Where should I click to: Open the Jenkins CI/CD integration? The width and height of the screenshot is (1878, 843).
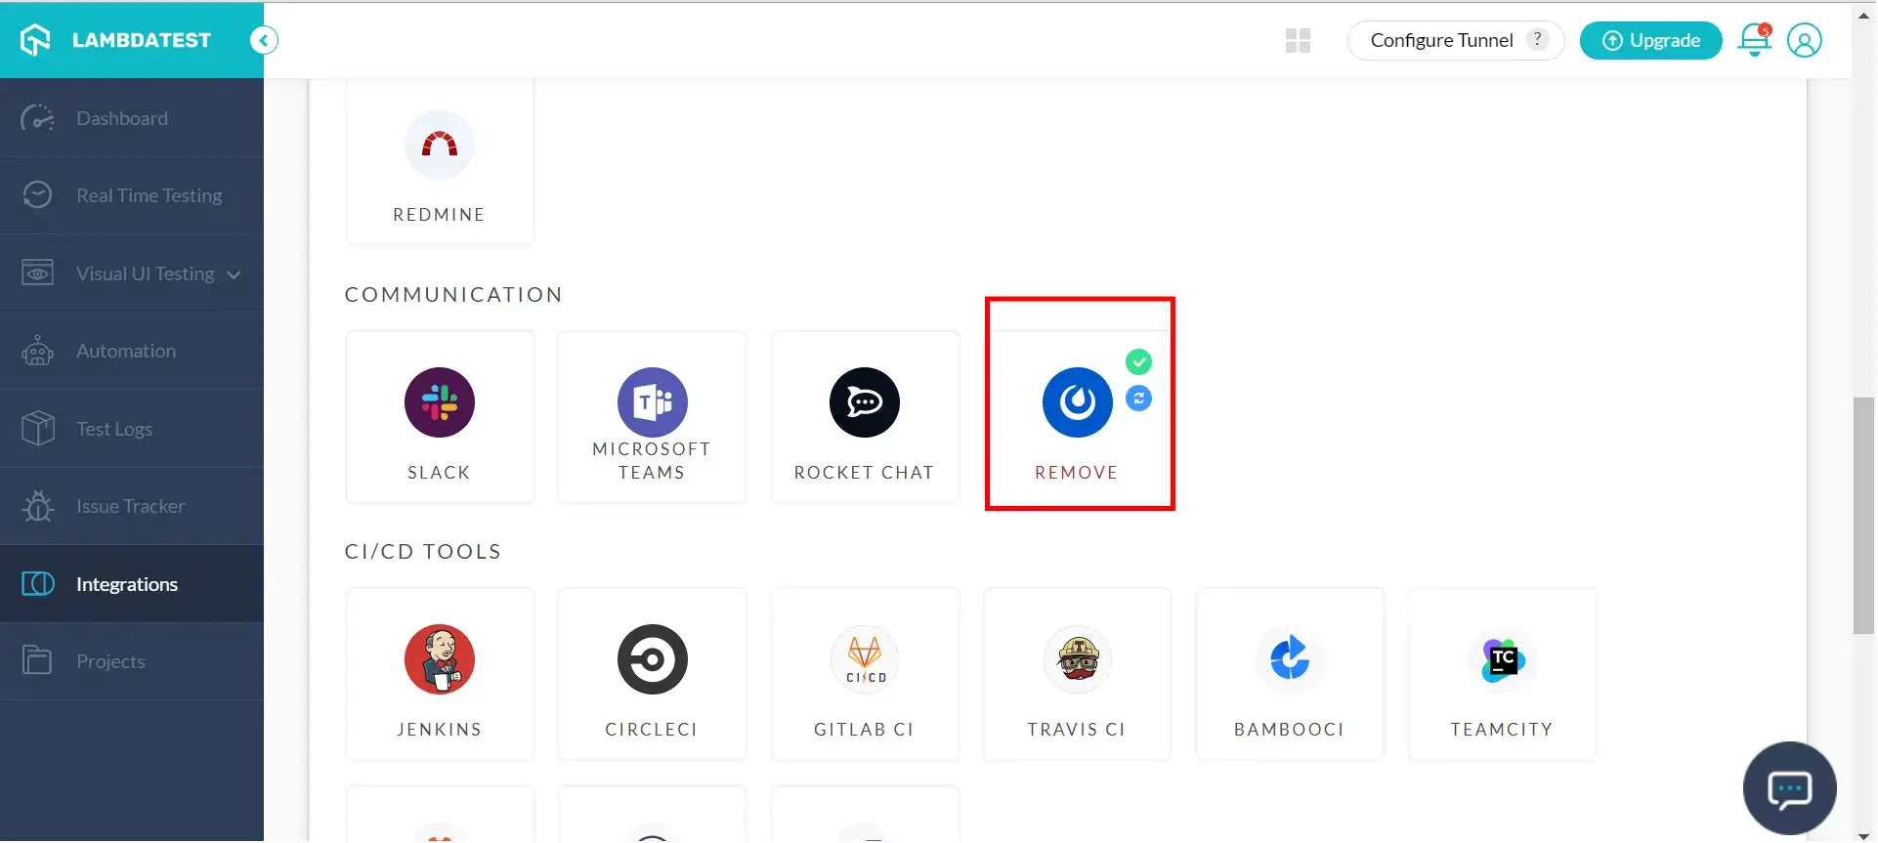[439, 659]
